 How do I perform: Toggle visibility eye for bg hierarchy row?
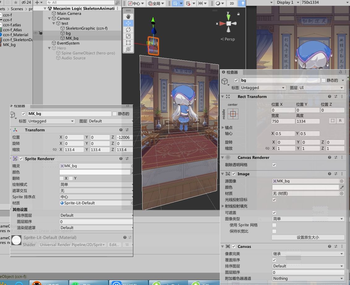(35, 33)
